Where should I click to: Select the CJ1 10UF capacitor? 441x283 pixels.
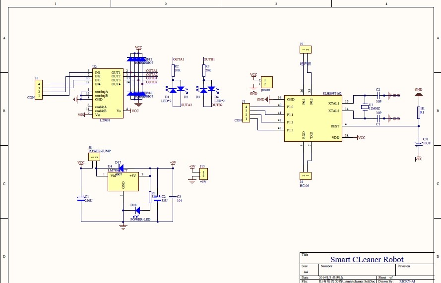click(418, 144)
